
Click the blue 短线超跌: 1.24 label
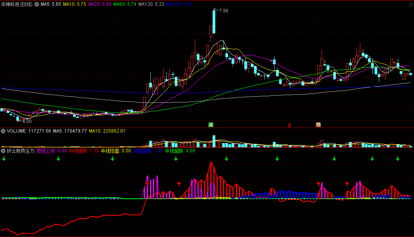click(x=148, y=151)
